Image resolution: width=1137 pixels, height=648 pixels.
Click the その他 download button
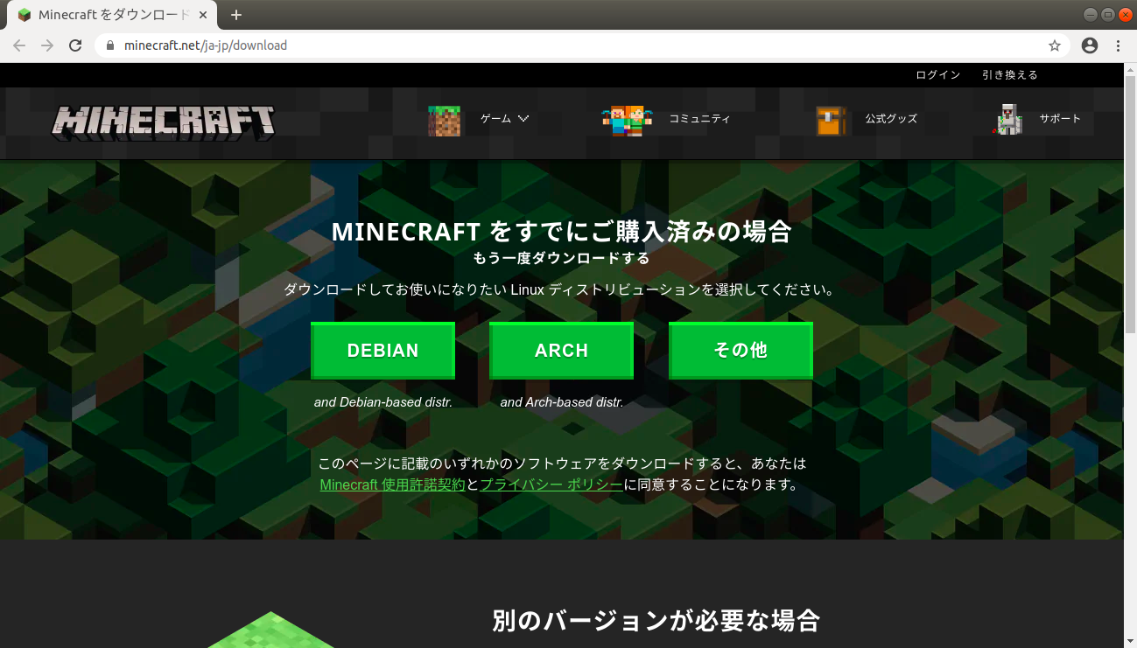[740, 351]
